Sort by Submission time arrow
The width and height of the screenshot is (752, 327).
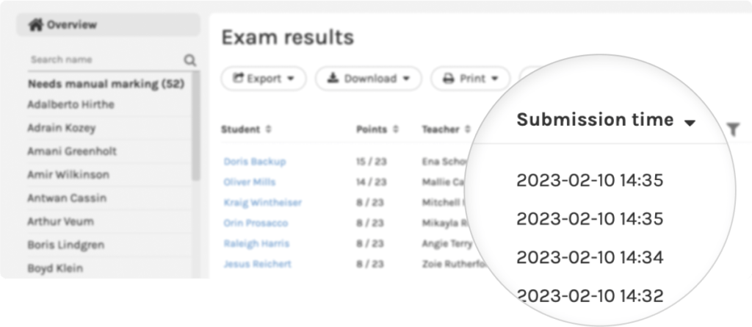click(x=690, y=123)
